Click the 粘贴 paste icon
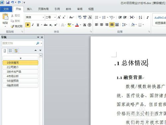The image size is (166, 125). (x=5, y=17)
